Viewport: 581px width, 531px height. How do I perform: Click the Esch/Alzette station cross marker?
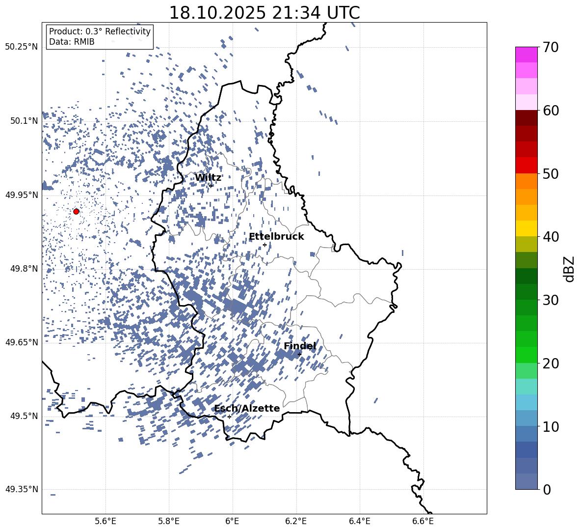pos(229,417)
